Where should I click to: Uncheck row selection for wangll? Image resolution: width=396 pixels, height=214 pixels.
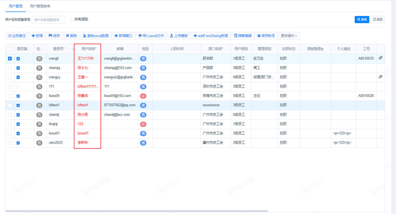[x=10, y=59]
